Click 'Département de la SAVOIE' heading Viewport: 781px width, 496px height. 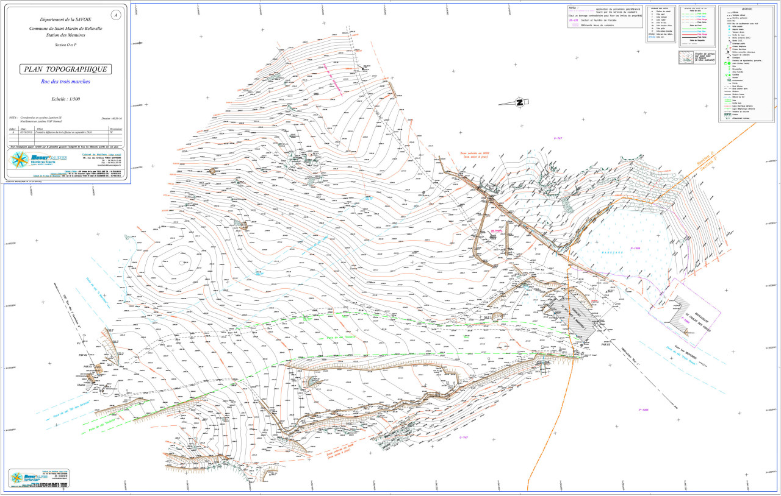tap(64, 20)
